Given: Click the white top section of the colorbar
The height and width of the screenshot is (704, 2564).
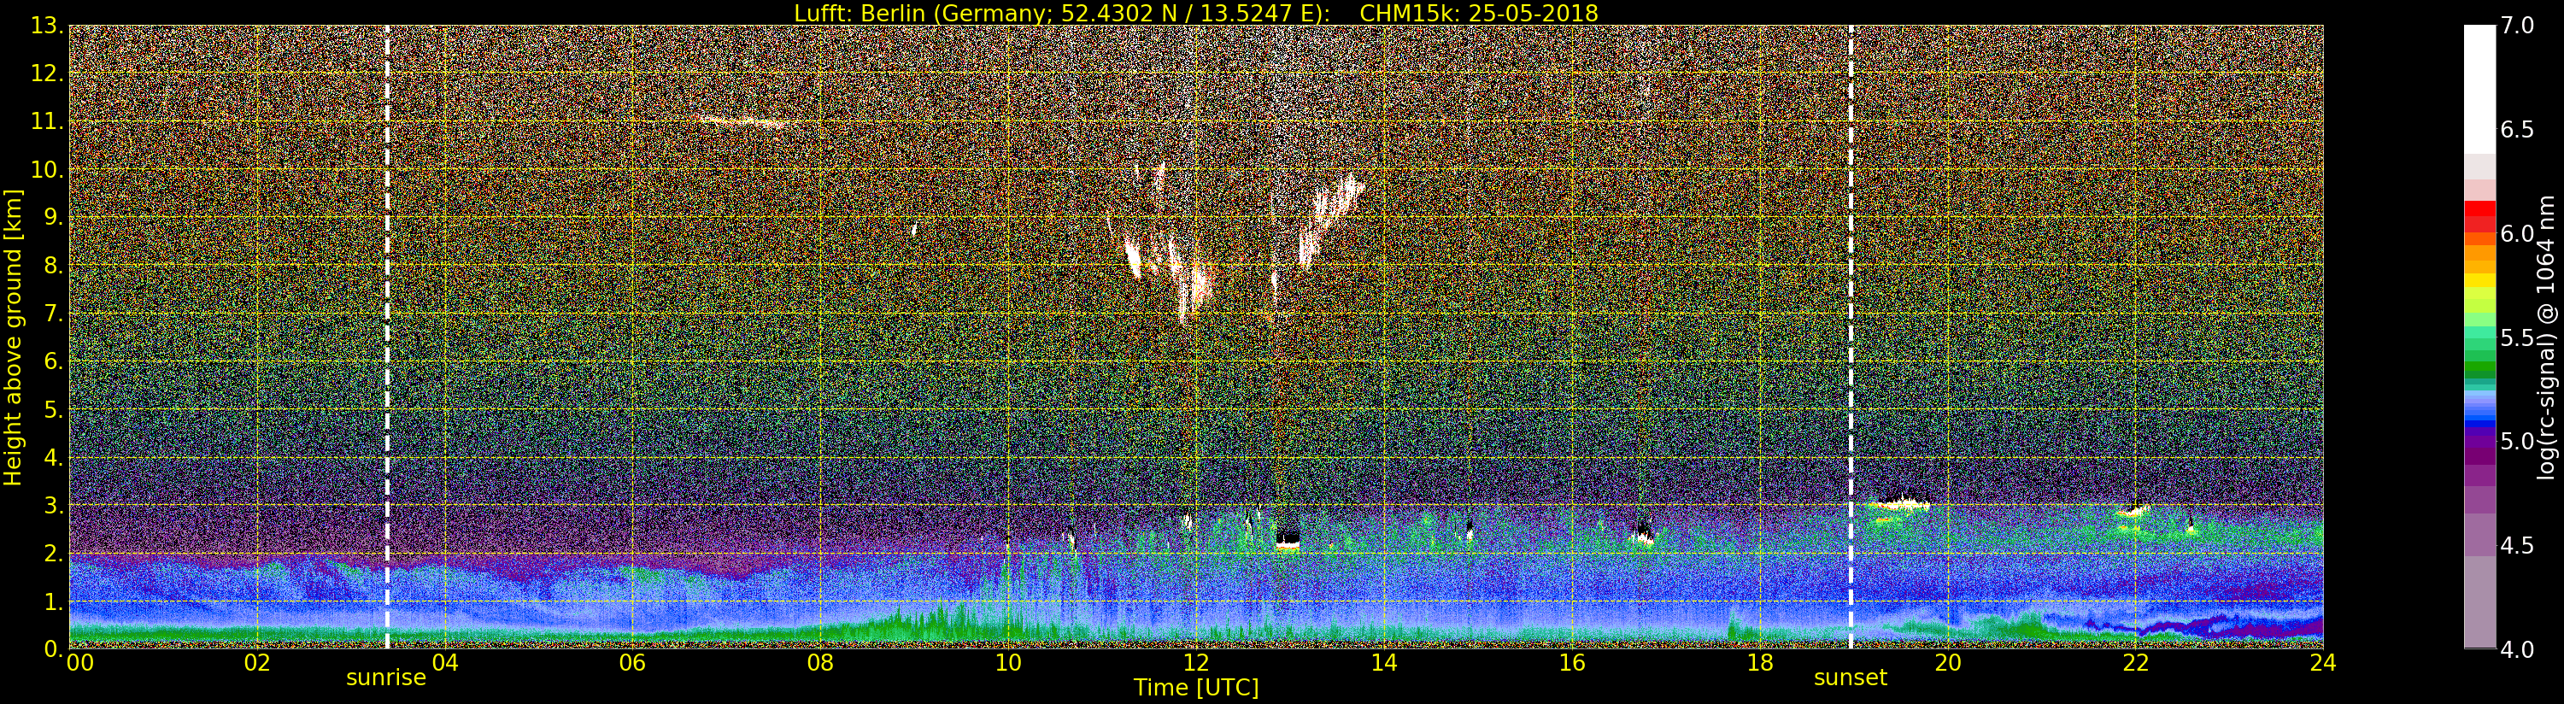Looking at the screenshot, I should click(x=2479, y=90).
